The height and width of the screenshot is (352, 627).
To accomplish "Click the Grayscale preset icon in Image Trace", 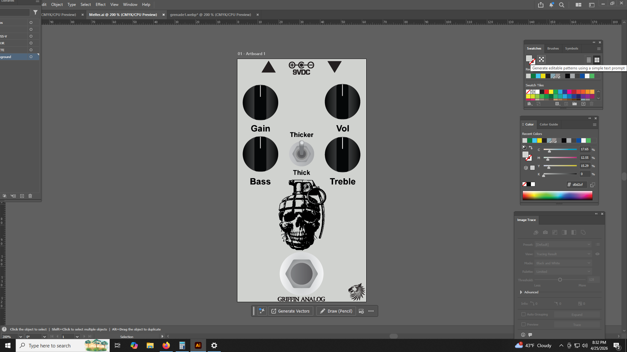I will [564, 232].
